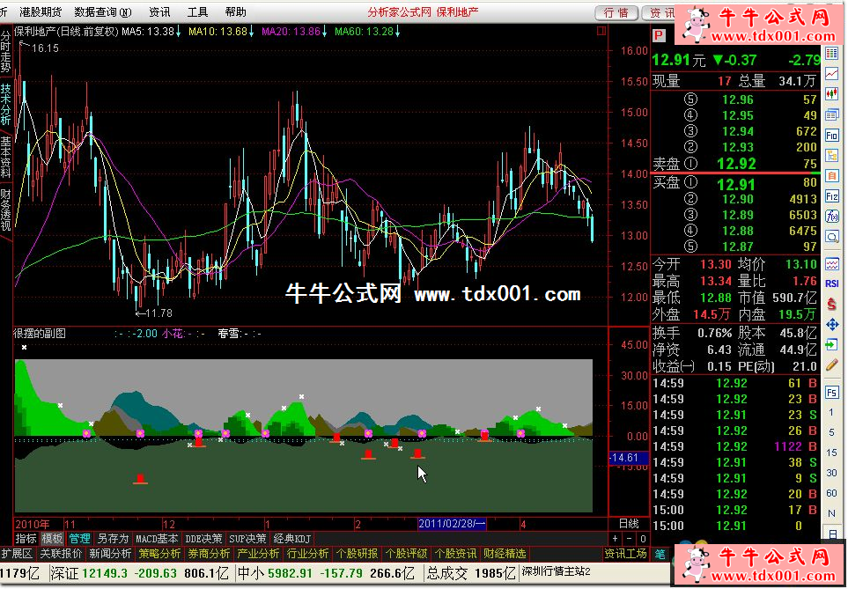Open the f(x) formula manager icon
The image size is (848, 589).
tap(832, 217)
